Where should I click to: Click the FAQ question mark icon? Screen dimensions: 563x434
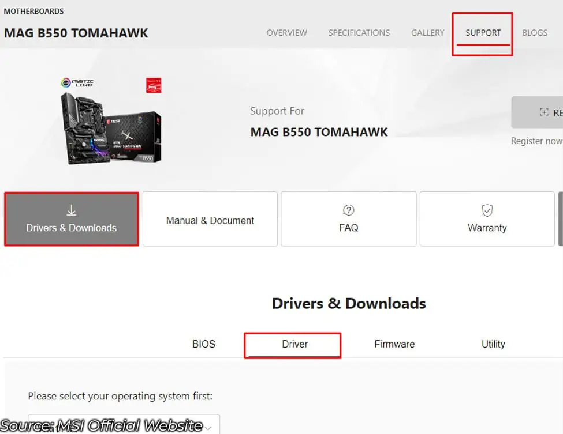coord(348,210)
